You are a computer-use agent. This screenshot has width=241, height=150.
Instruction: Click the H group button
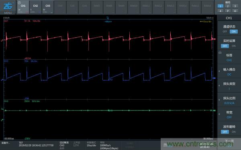click(235, 11)
